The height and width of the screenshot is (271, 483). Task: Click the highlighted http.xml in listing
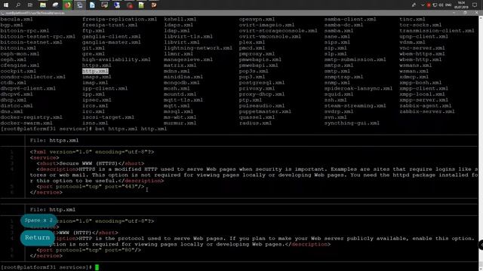[95, 71]
